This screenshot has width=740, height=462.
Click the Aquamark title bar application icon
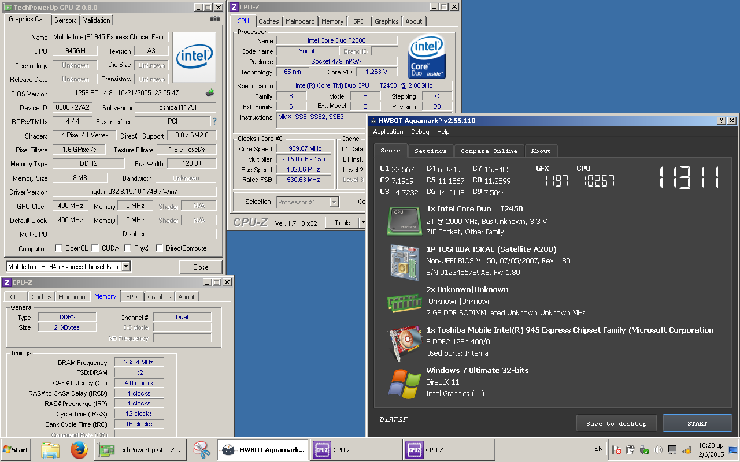(373, 121)
